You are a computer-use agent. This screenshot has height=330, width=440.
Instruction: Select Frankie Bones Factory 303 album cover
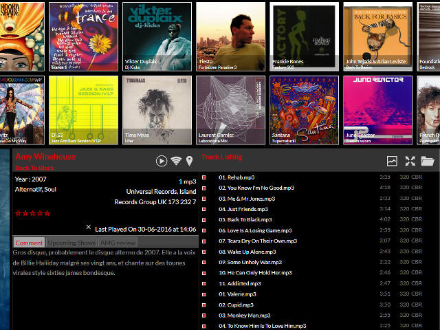(304, 36)
